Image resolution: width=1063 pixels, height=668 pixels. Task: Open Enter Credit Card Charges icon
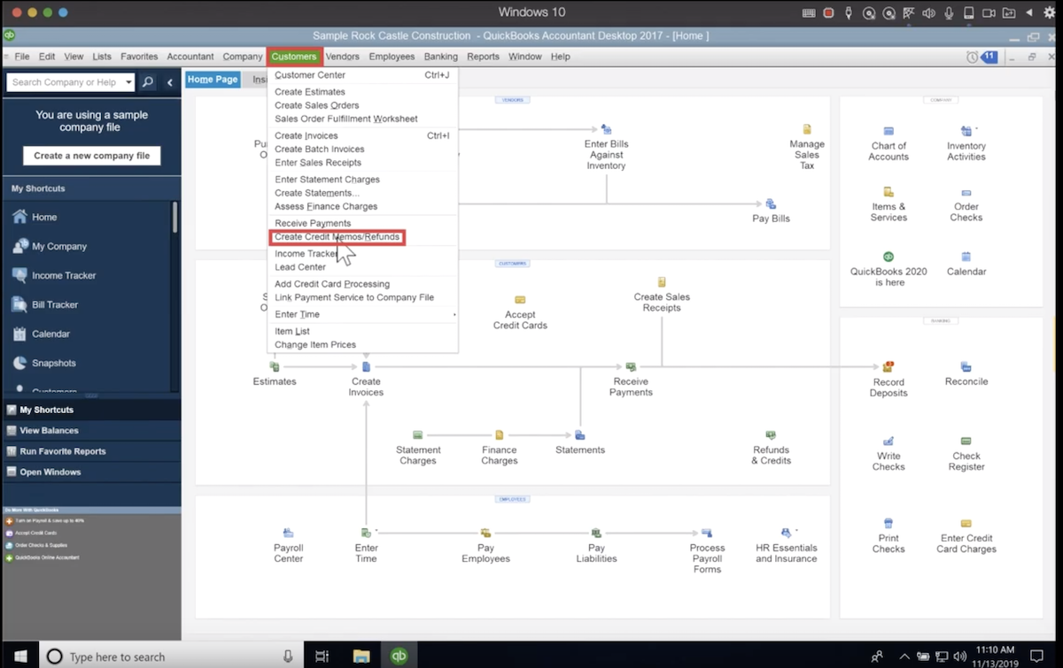(966, 523)
